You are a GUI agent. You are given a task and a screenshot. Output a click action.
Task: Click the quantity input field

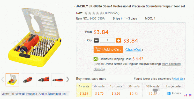(107, 40)
